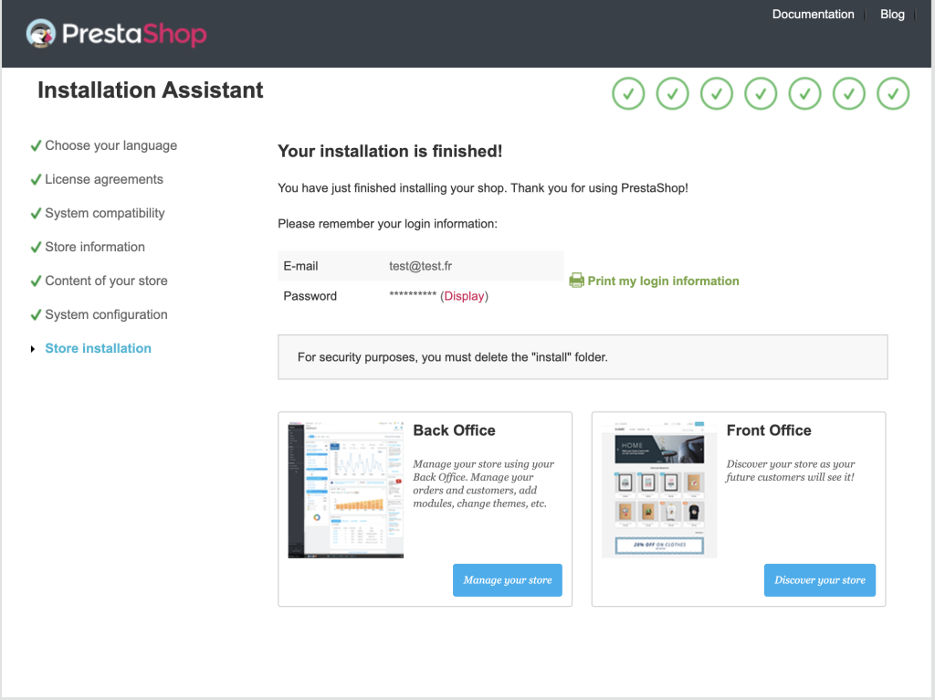Display the hidden password
This screenshot has height=700, width=935.
coord(464,296)
